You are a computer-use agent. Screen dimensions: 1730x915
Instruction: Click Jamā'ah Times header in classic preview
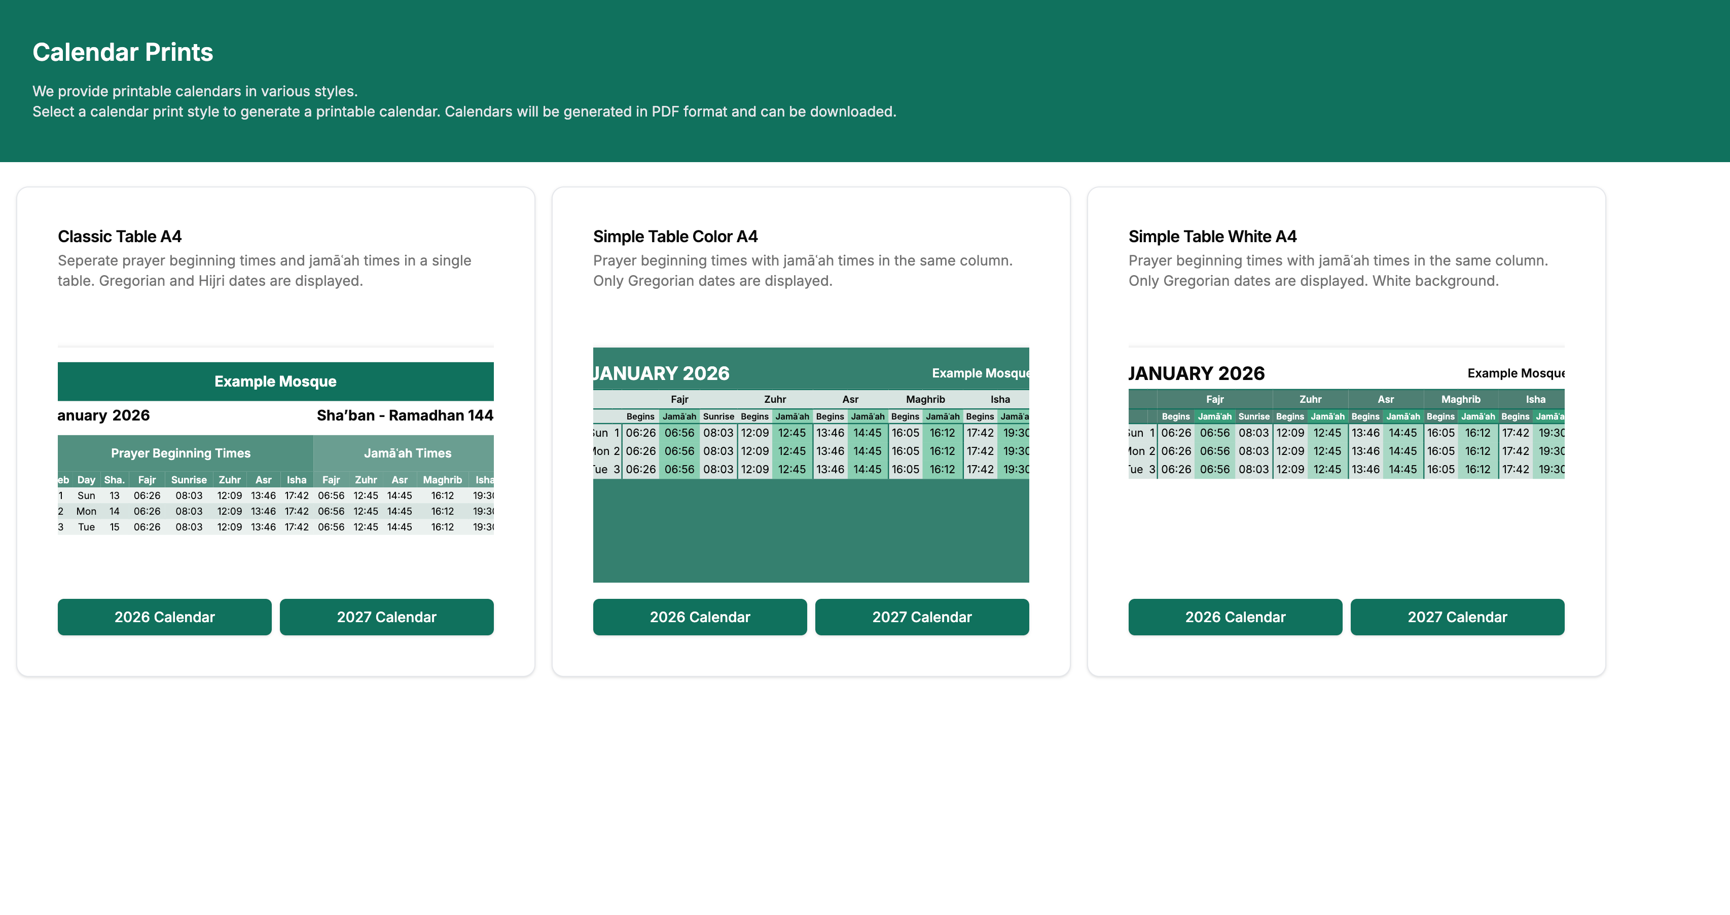[x=407, y=453]
